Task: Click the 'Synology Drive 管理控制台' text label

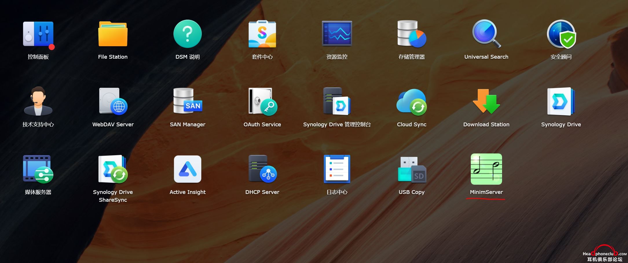Action: click(x=337, y=125)
